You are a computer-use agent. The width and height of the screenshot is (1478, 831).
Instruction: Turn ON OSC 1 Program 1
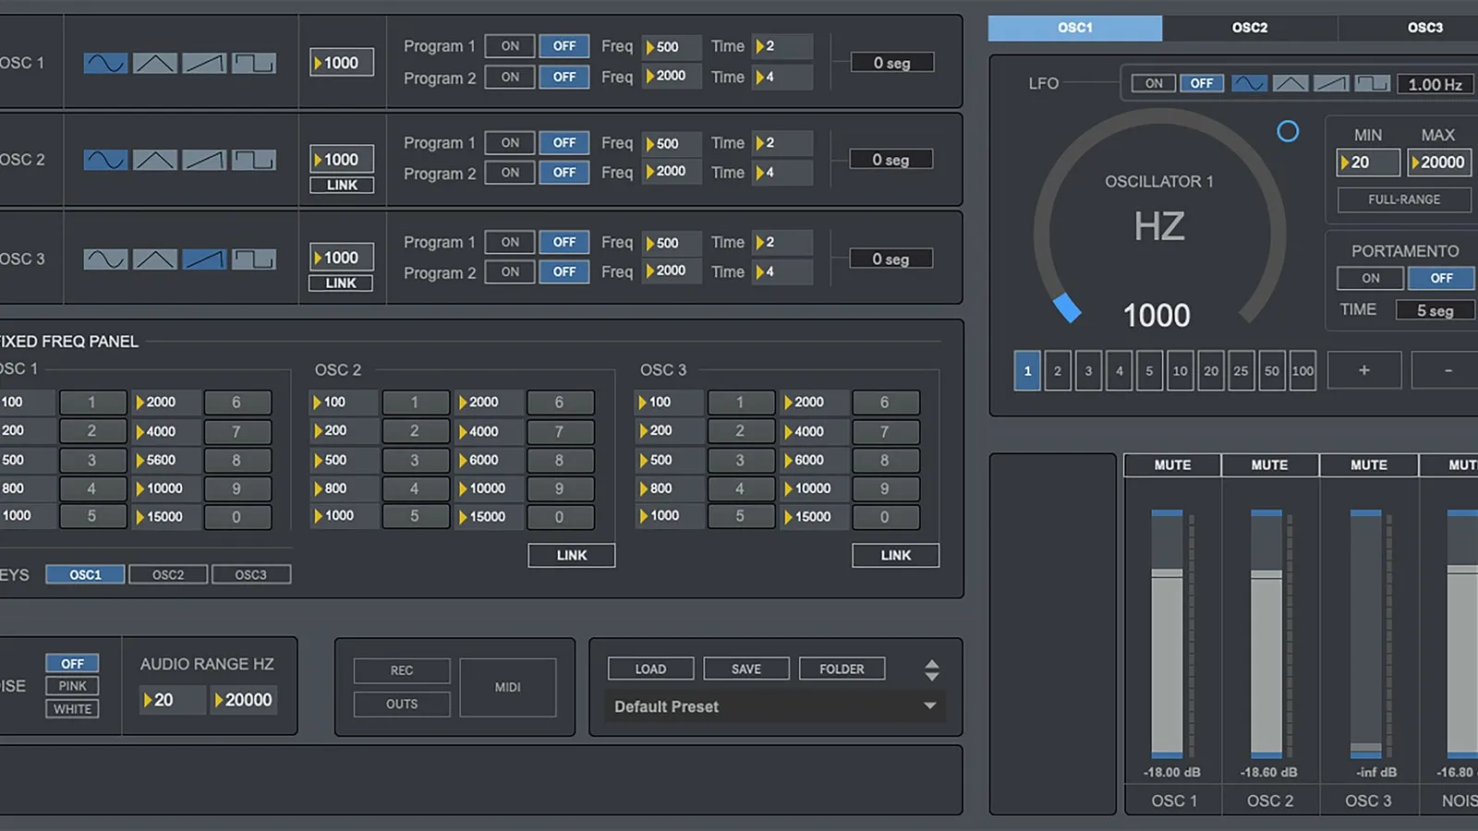tap(510, 46)
